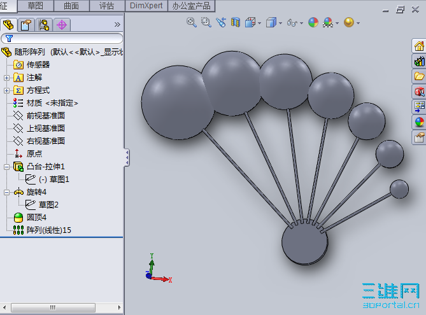Click the scrollbar right arrow

click(119, 307)
